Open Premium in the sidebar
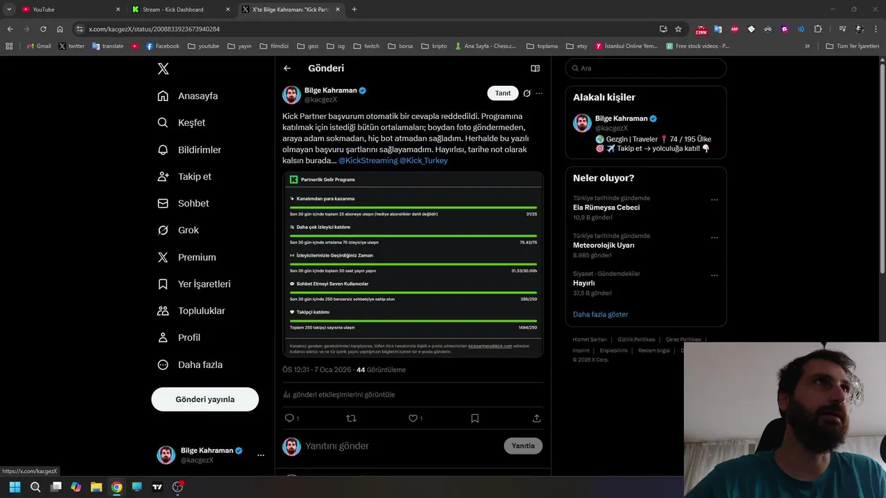The height and width of the screenshot is (498, 886). pyautogui.click(x=187, y=257)
